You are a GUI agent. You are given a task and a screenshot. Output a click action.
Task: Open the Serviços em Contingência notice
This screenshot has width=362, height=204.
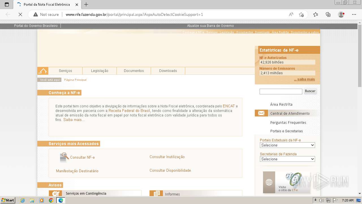(x=86, y=193)
